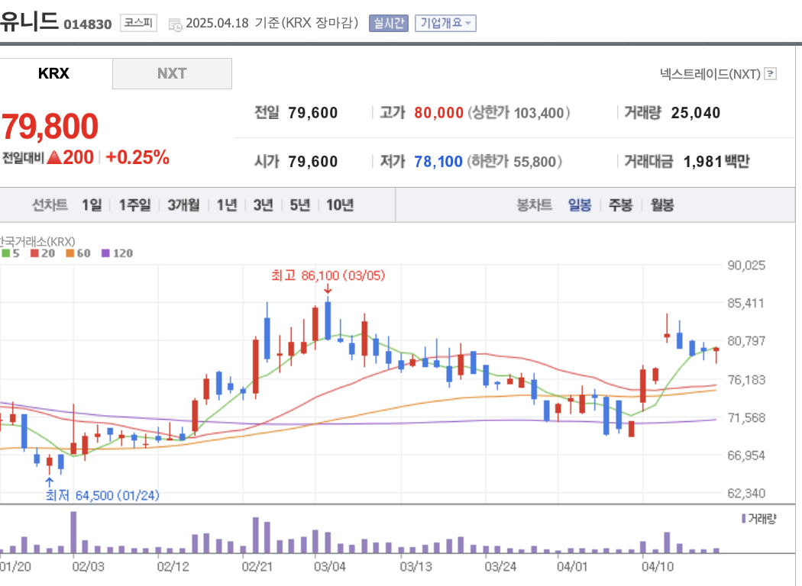Toggle the orange 60-day moving average legend
The image size is (802, 586).
point(70,253)
